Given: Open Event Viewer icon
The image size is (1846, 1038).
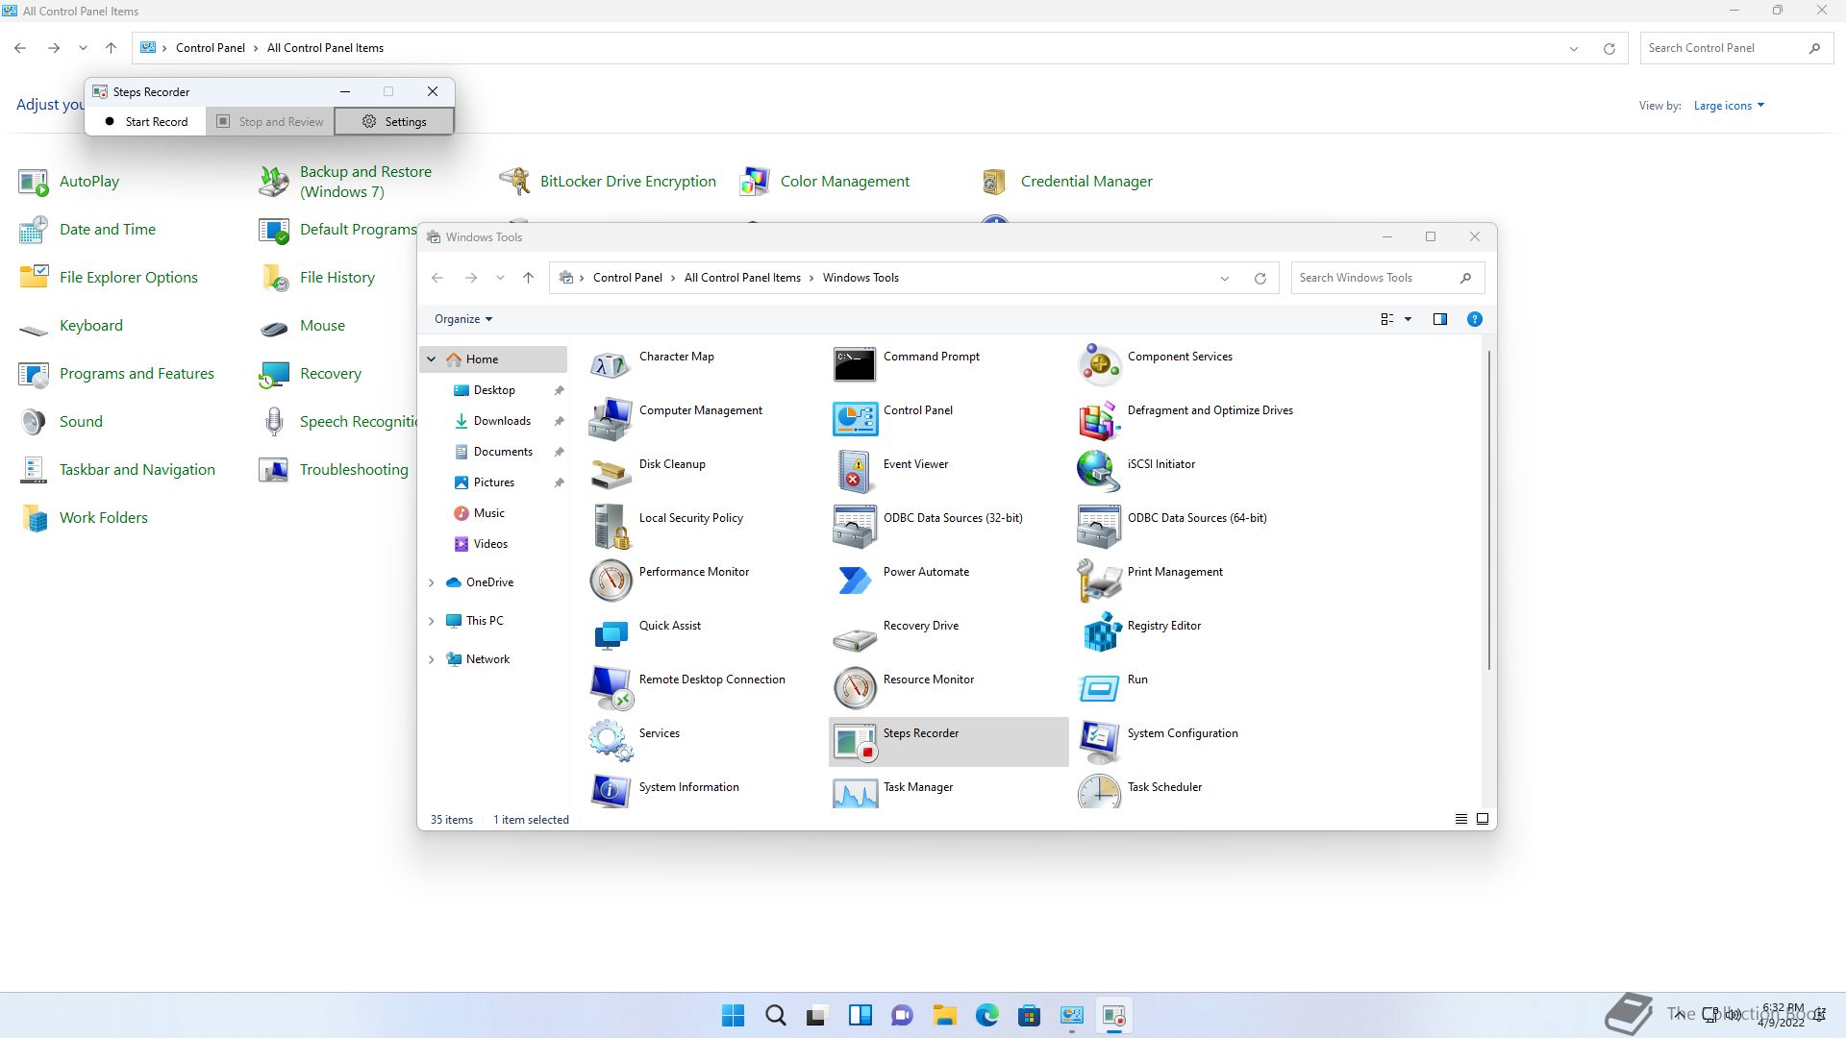Looking at the screenshot, I should tap(855, 473).
